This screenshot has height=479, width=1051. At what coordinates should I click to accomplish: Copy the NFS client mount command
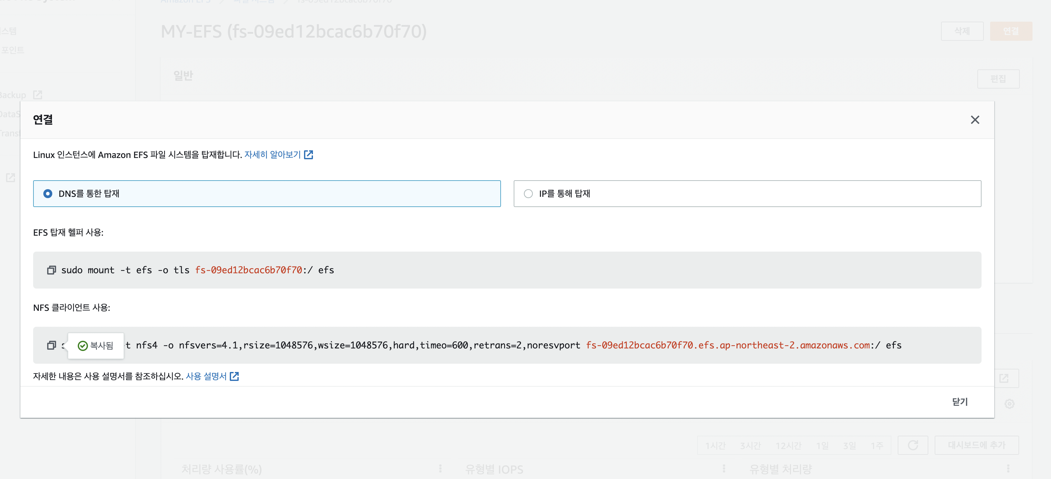pos(51,345)
